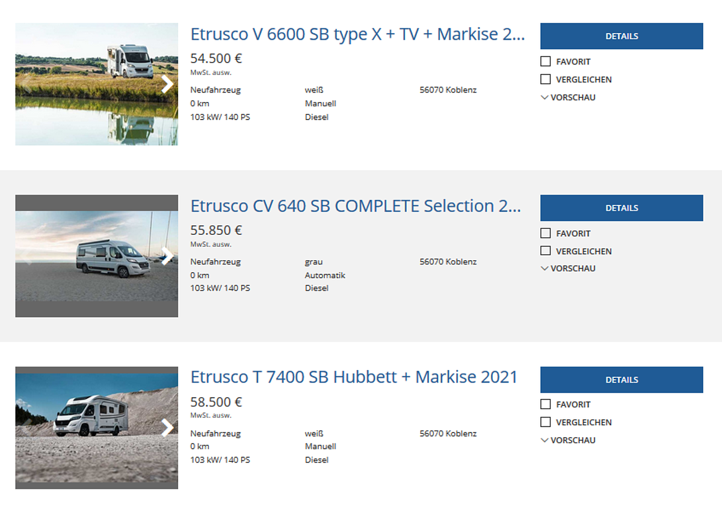Image resolution: width=722 pixels, height=507 pixels.
Task: Open the Etrusco CV 640 SB COMPLETE Selection link
Action: pos(356,206)
